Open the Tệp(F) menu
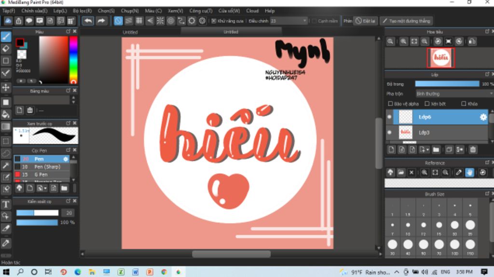The width and height of the screenshot is (494, 277). (9, 11)
